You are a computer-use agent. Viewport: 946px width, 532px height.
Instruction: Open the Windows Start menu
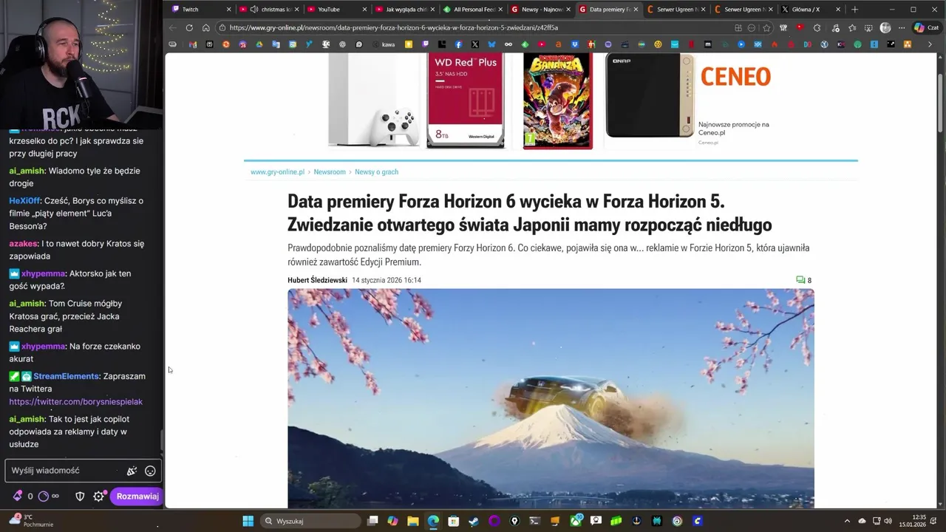coord(248,521)
